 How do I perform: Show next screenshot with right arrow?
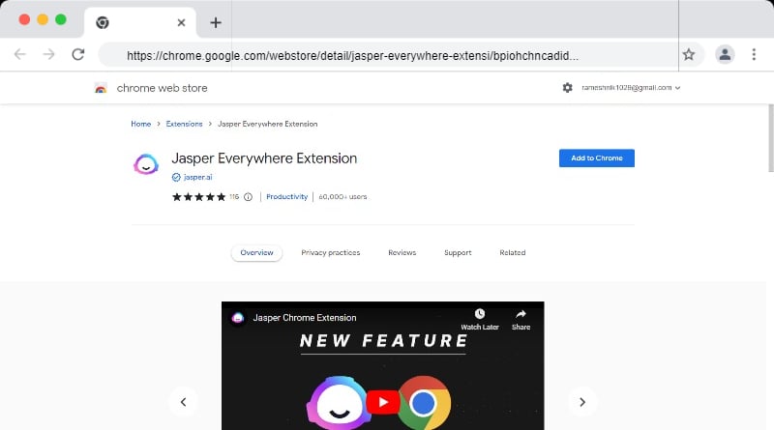582,402
